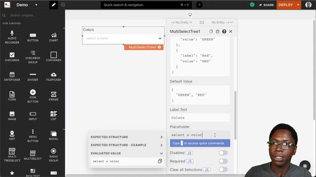Delete the MultiSelectTree1 widget
The height and width of the screenshot is (177, 316).
(217, 31)
